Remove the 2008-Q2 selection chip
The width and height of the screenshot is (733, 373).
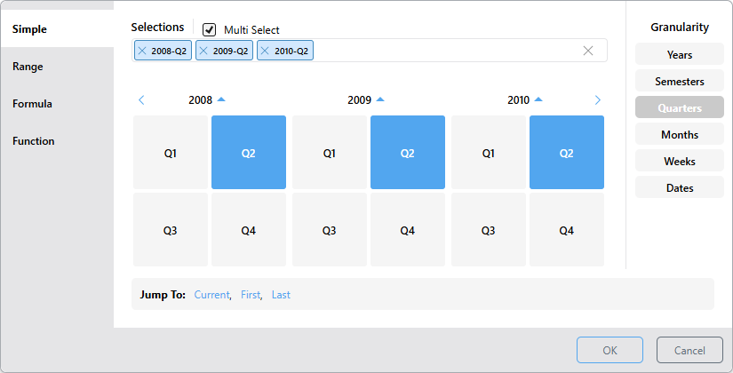(x=142, y=51)
